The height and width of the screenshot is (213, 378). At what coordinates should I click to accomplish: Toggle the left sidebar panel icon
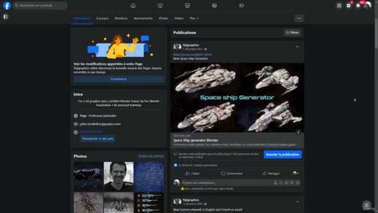[x=5, y=17]
